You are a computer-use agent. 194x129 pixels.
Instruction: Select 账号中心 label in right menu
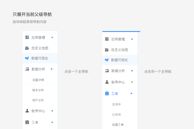click(x=118, y=82)
